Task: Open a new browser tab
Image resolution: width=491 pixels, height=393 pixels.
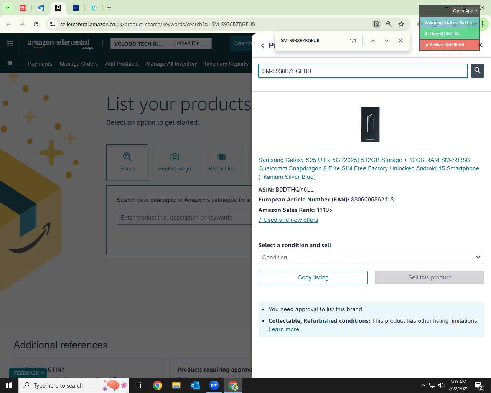Action: click(109, 8)
